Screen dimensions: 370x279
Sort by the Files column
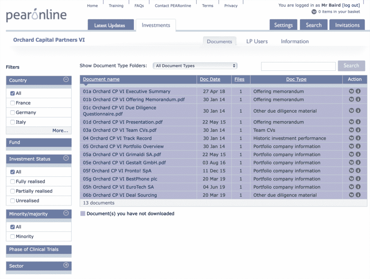pyautogui.click(x=239, y=79)
